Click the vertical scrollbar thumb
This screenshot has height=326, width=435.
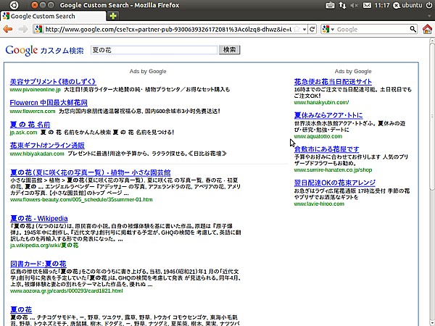[432, 116]
